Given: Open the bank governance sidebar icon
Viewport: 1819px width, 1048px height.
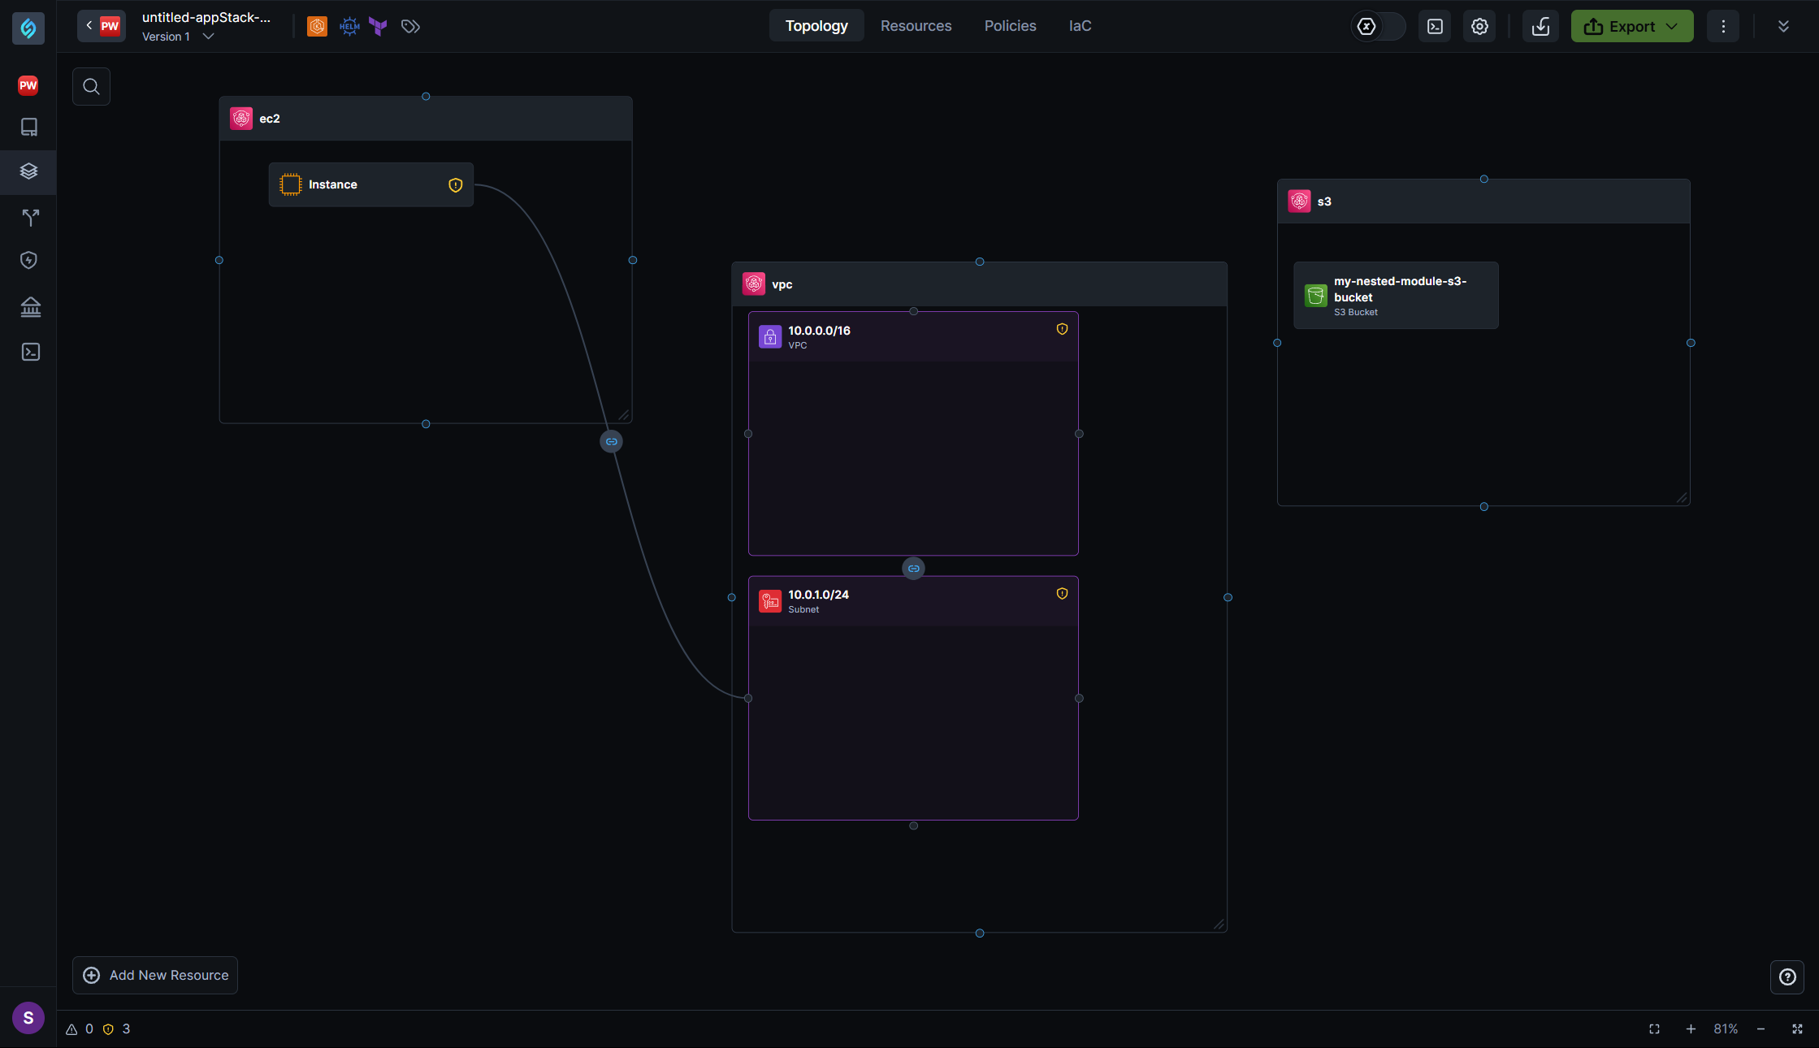Looking at the screenshot, I should point(30,306).
